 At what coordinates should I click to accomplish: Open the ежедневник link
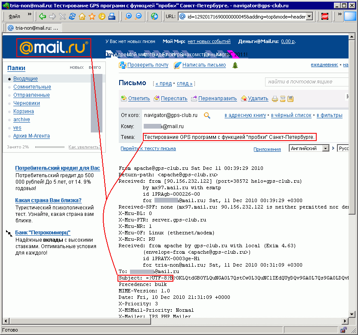324,65
